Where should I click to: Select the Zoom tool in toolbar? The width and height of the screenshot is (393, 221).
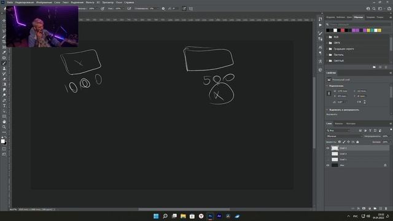(x=4, y=127)
